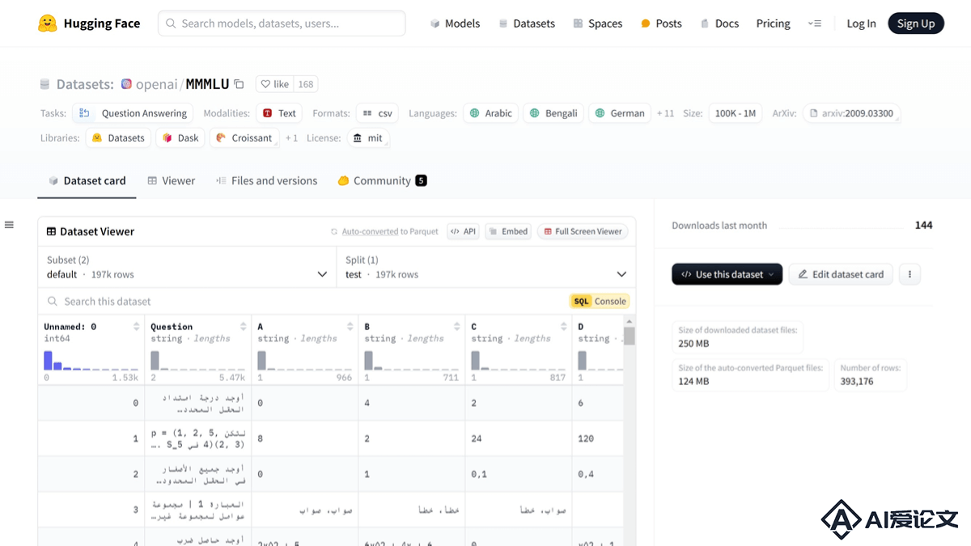Toggle the left sidebar hamburger icon

(10, 225)
